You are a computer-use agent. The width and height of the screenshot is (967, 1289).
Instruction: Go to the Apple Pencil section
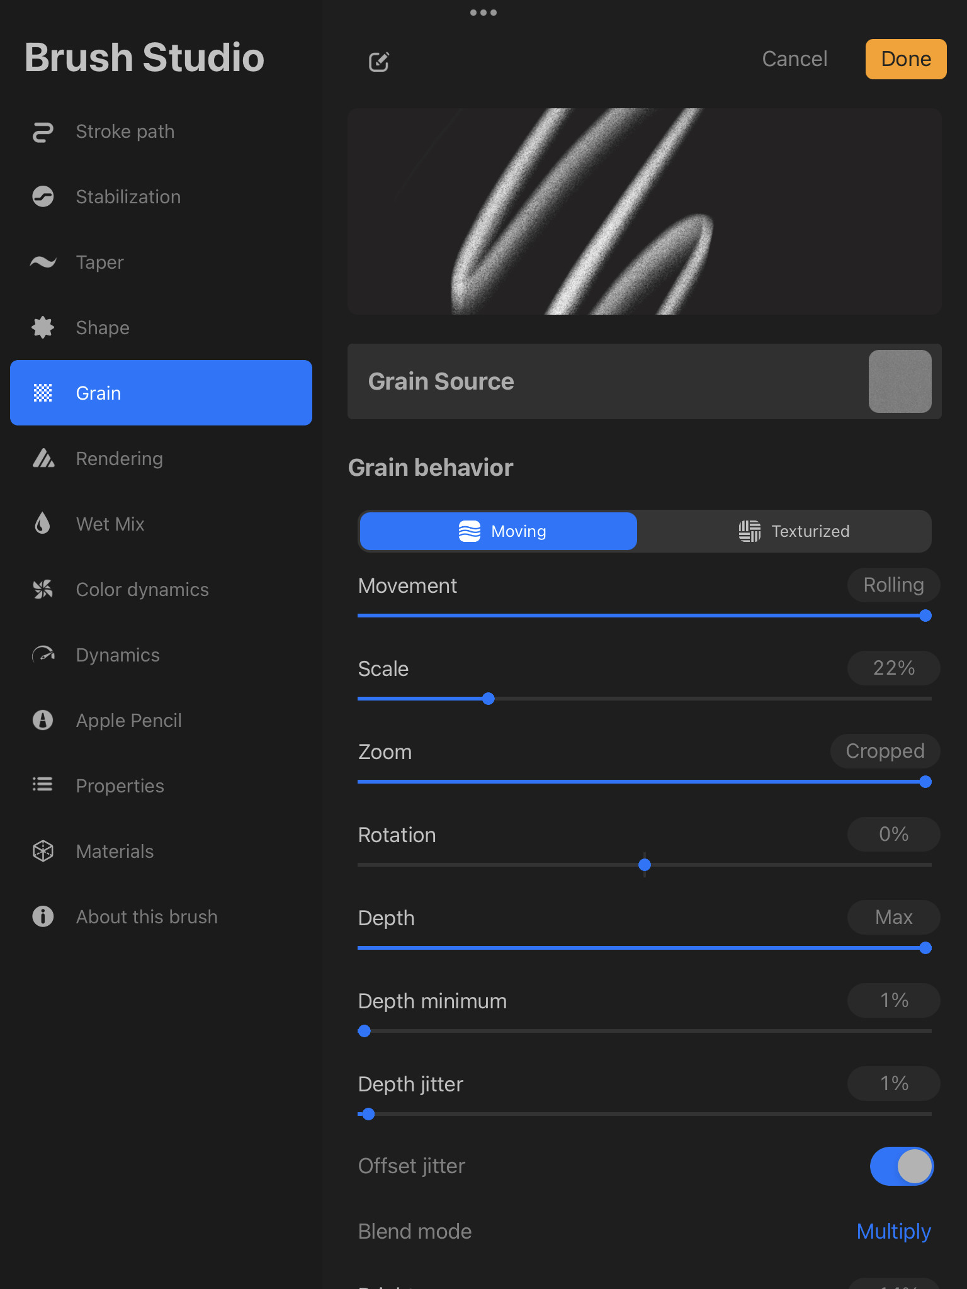[128, 720]
